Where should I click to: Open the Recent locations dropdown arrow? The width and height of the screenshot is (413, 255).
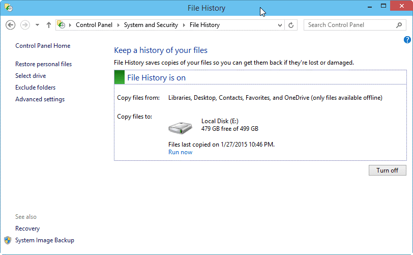38,25
